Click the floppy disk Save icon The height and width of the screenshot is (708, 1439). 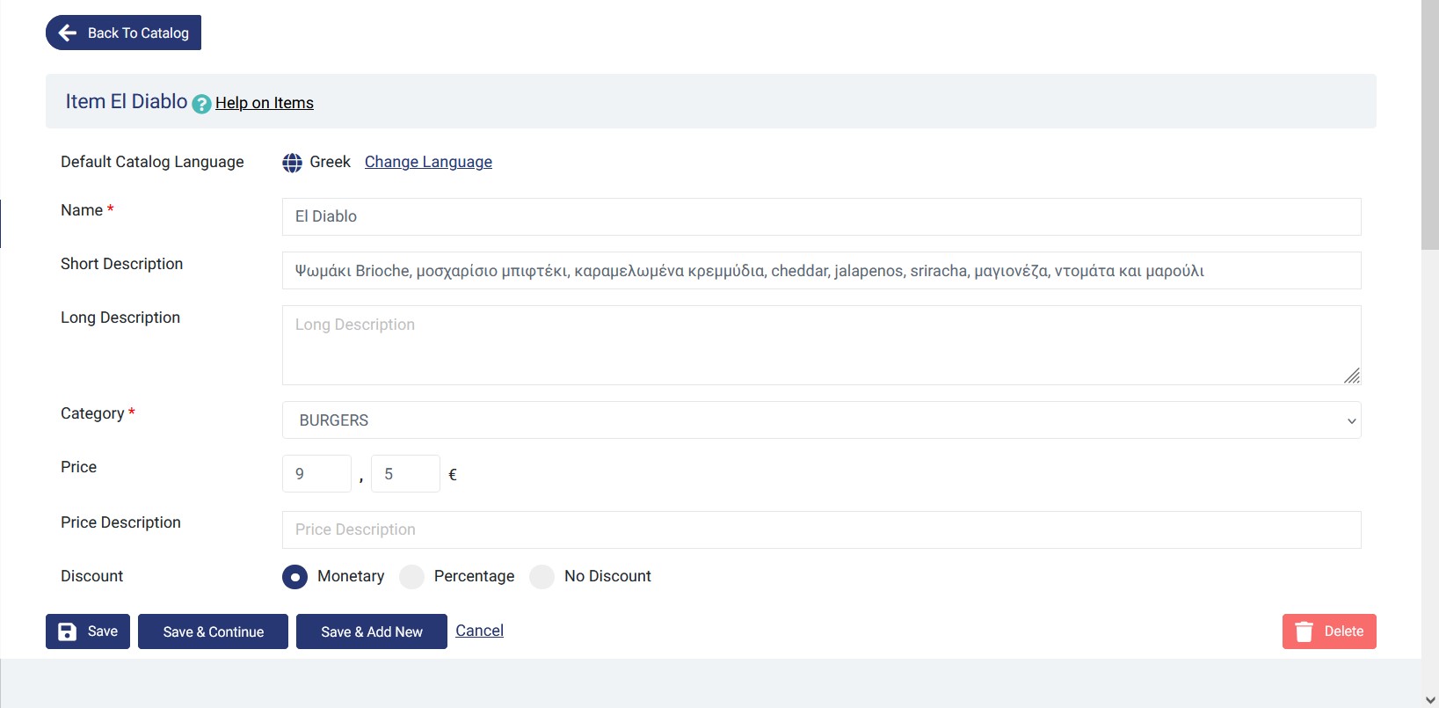point(68,631)
